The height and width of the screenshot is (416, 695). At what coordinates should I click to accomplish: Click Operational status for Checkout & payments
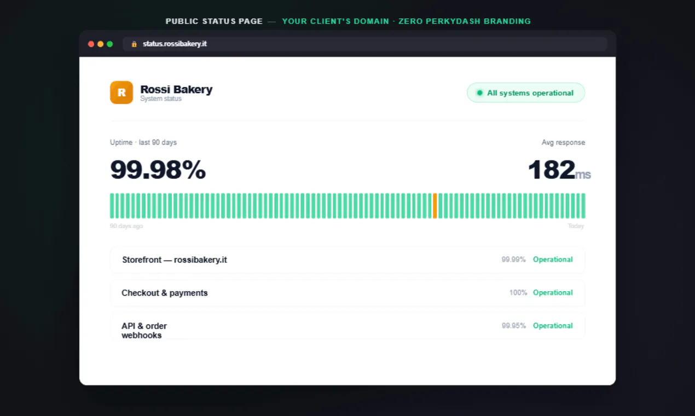pyautogui.click(x=553, y=293)
